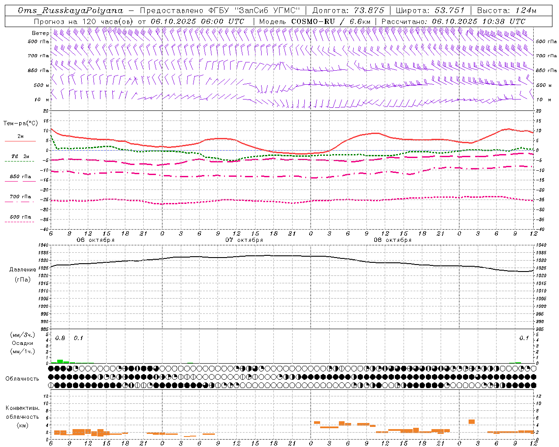Select the longitude value Долгота: 73.875
The width and height of the screenshot is (559, 447).
click(349, 10)
